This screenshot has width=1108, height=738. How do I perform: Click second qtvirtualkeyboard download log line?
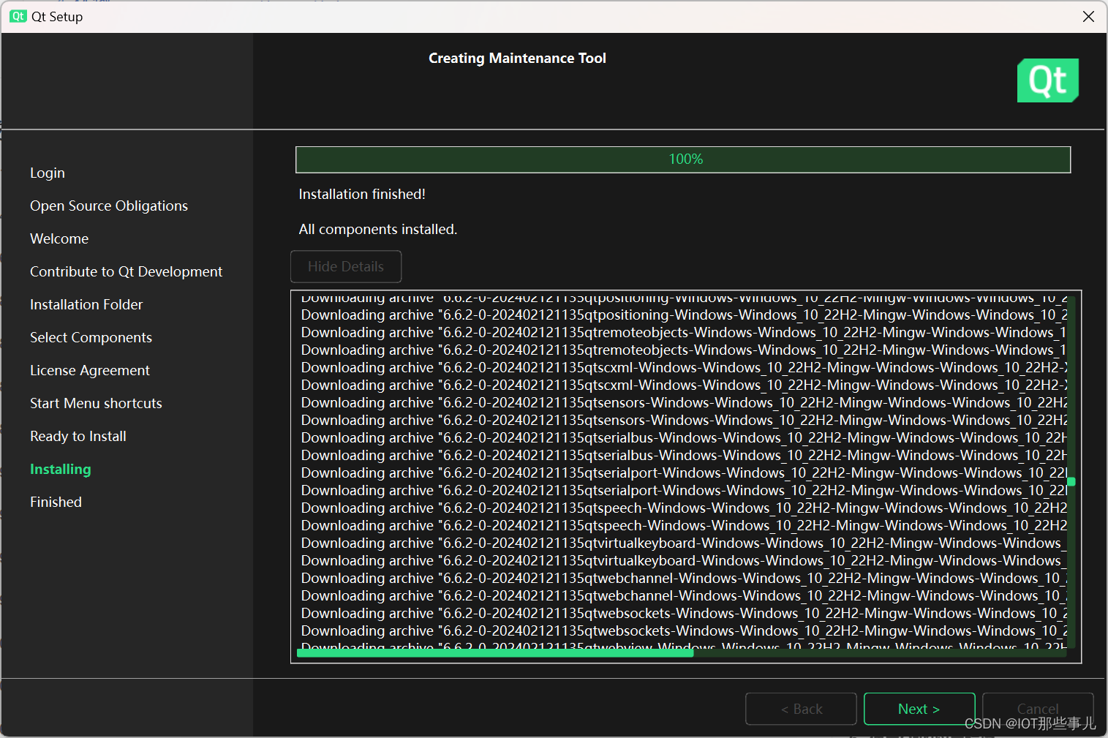pyautogui.click(x=684, y=560)
